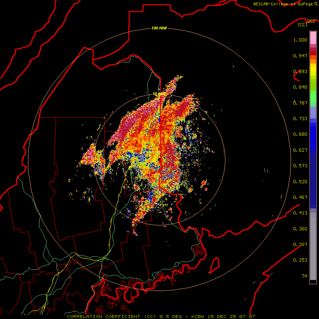Click the 0.360 scale value
The width and height of the screenshot is (319, 319).
[300, 229]
